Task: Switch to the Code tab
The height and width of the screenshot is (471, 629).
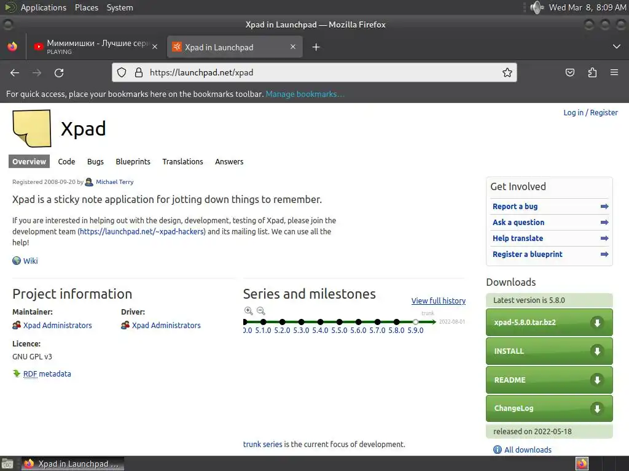Action: (x=66, y=161)
